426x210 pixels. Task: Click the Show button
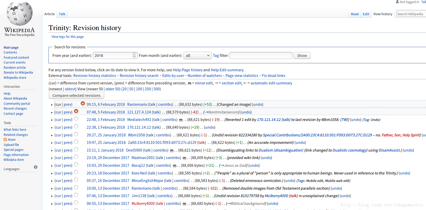302,56
